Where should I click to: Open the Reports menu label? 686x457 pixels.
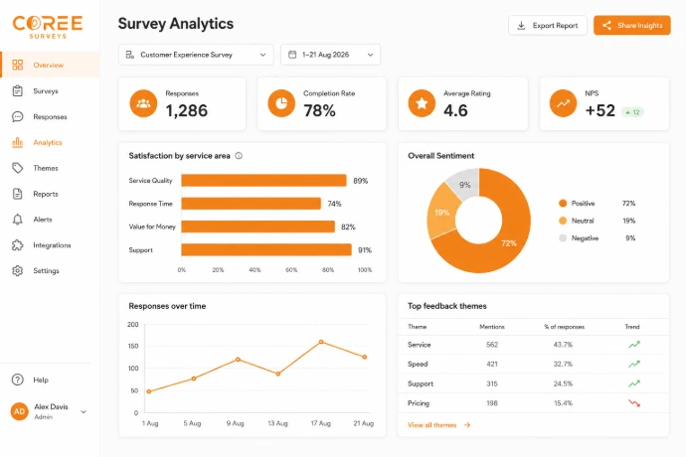(46, 194)
